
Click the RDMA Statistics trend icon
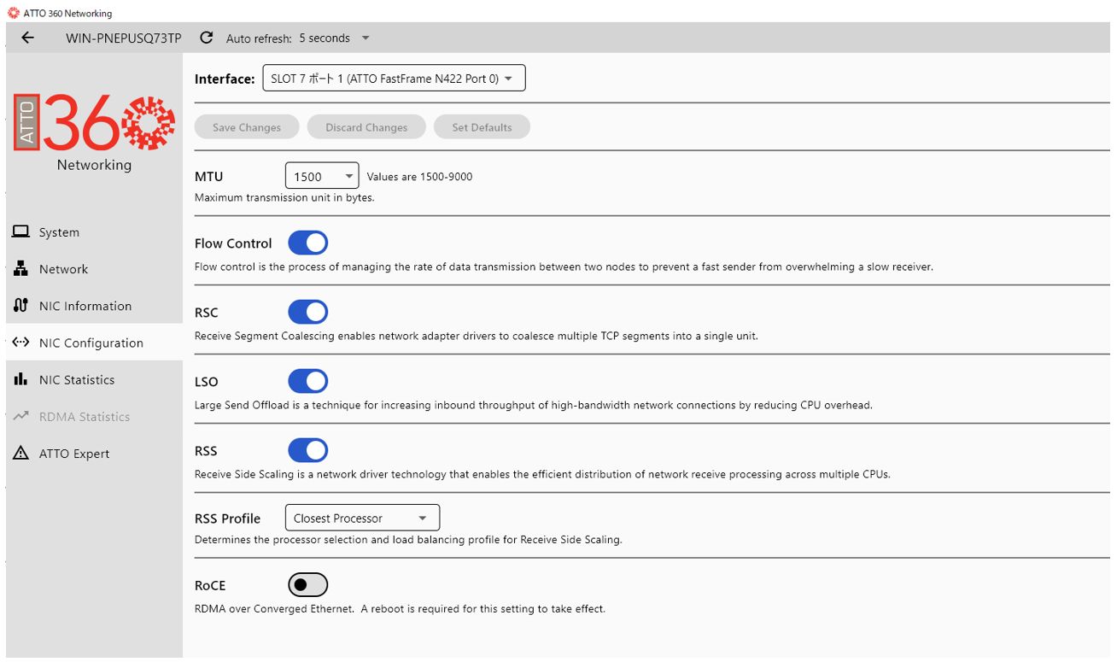(21, 416)
